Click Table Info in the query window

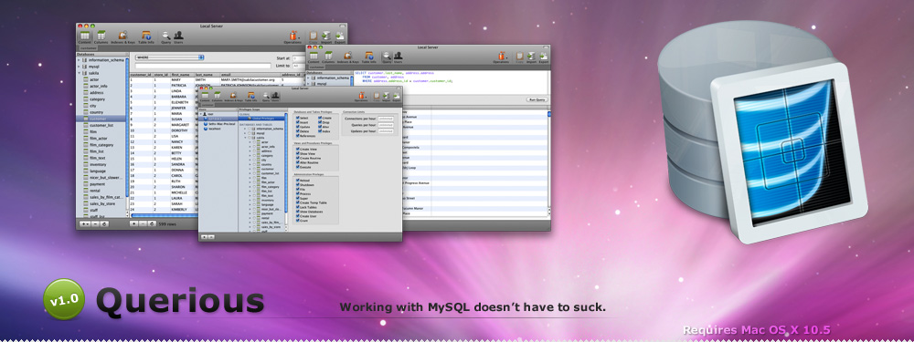(369, 57)
